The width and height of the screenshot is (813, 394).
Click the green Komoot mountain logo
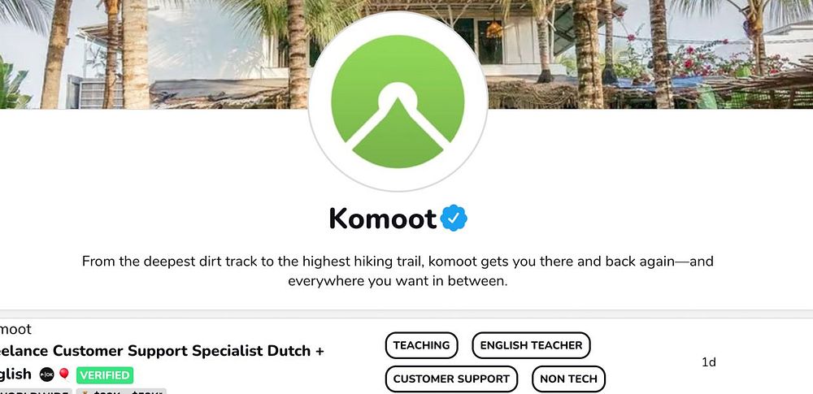(x=398, y=101)
